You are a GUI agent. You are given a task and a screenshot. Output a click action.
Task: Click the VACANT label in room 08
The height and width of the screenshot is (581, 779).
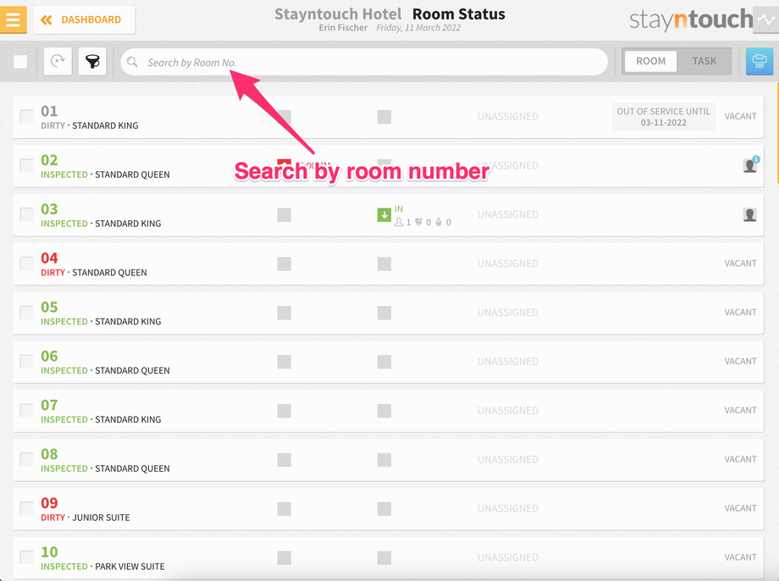pyautogui.click(x=740, y=459)
